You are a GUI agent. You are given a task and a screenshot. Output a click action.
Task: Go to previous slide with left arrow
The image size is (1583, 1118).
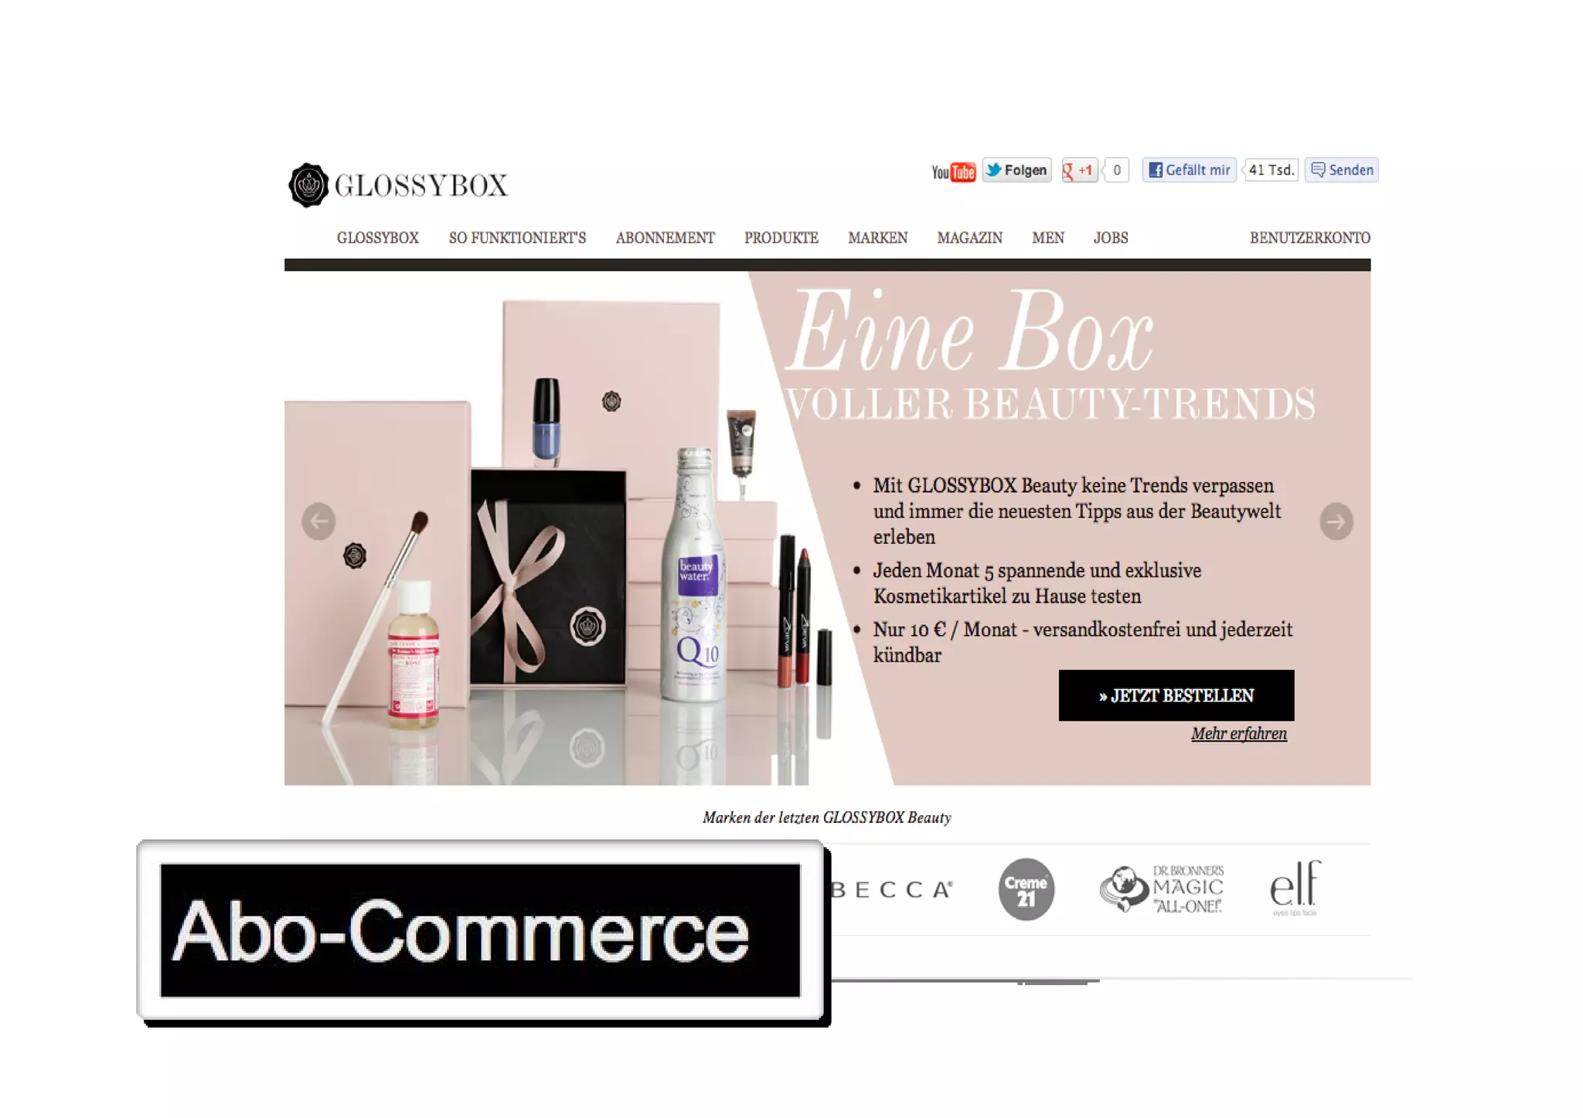pos(318,522)
